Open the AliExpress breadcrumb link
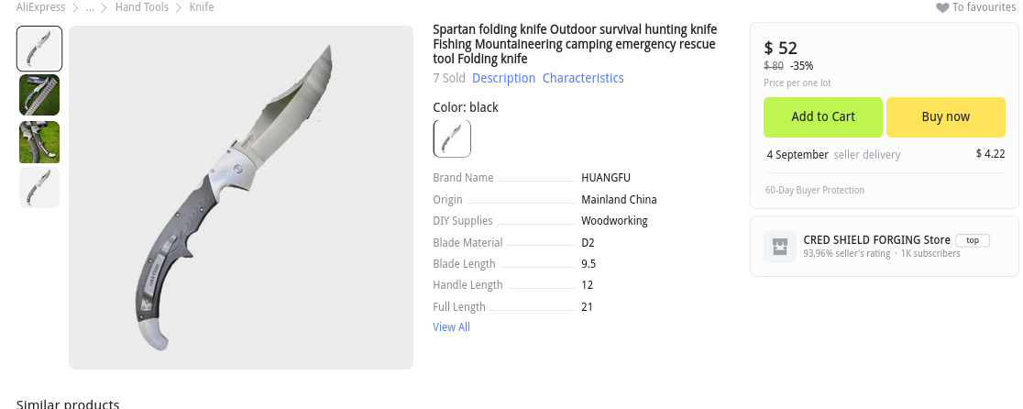Image resolution: width=1023 pixels, height=409 pixels. coord(40,7)
